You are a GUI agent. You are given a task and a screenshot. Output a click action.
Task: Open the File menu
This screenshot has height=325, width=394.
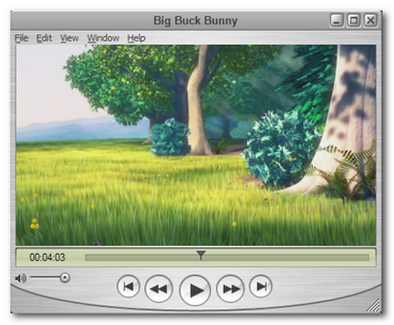click(x=21, y=38)
